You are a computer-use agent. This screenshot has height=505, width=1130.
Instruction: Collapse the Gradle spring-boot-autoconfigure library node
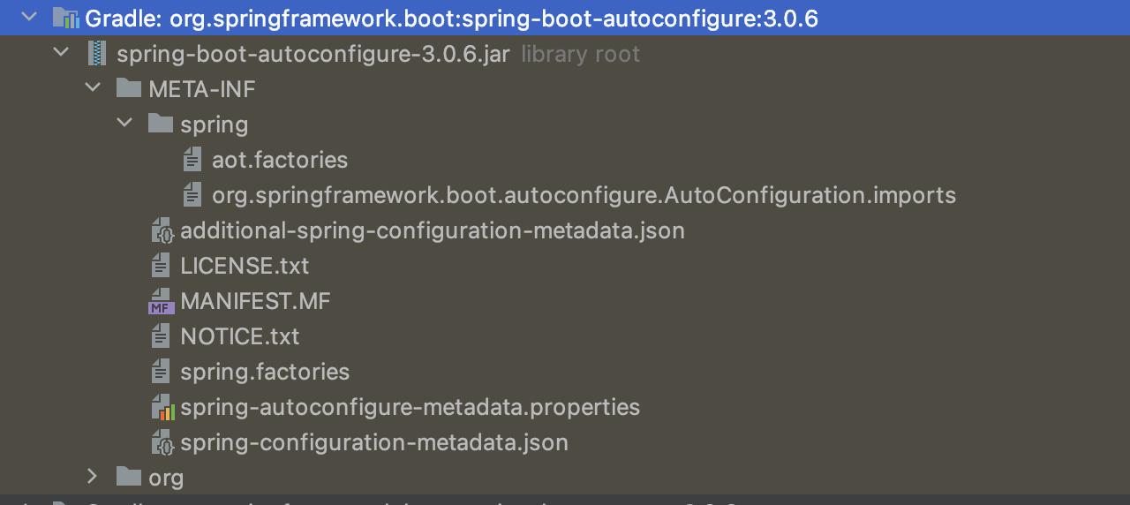point(28,17)
